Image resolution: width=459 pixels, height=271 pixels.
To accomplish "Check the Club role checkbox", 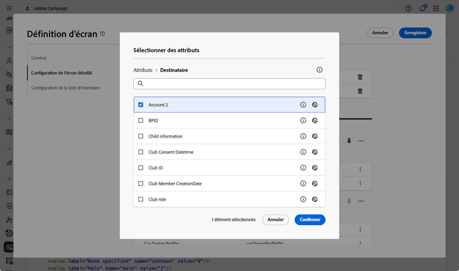I will 141,199.
